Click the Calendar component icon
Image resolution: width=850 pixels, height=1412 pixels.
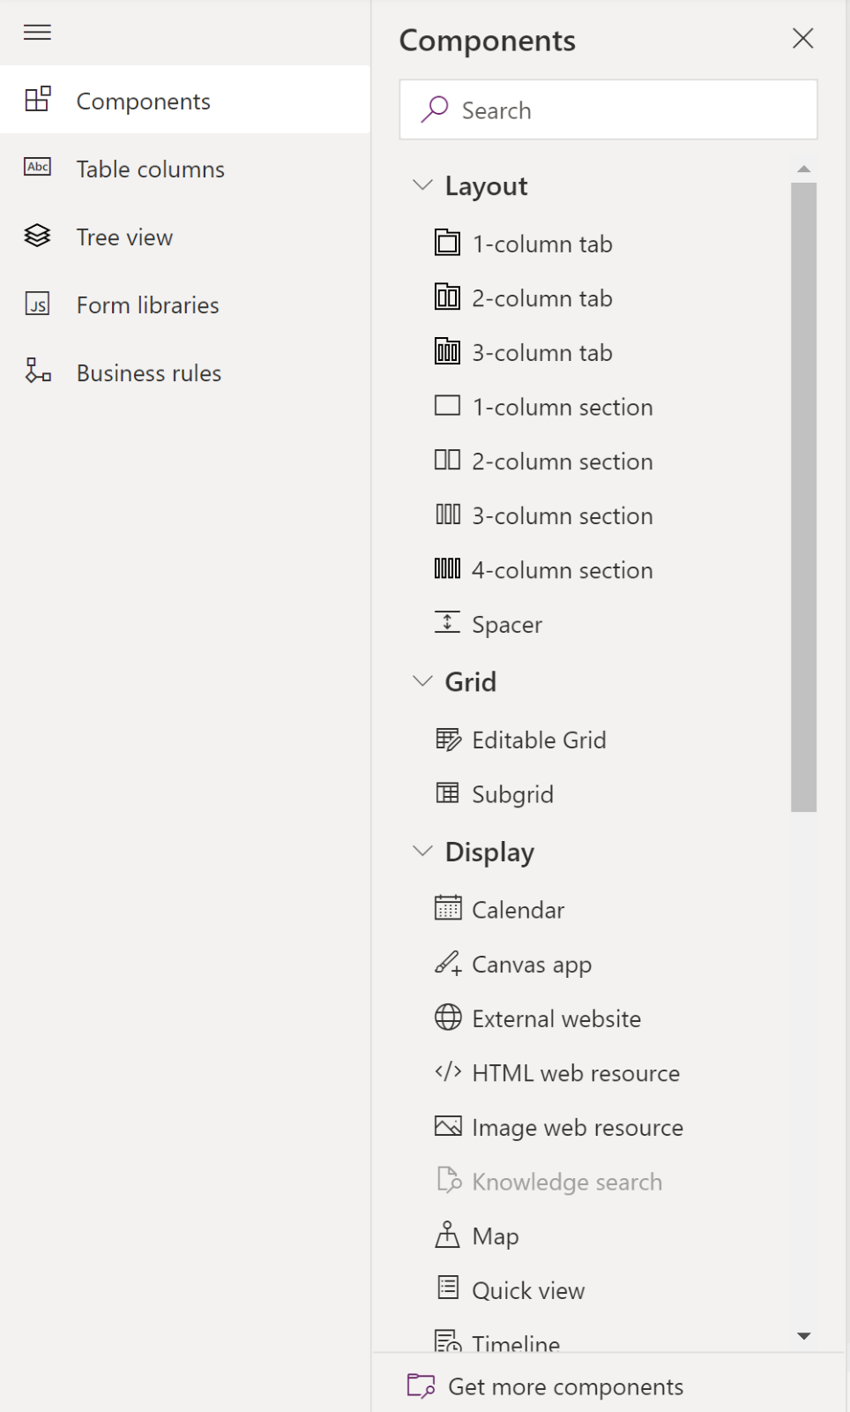[x=448, y=908]
